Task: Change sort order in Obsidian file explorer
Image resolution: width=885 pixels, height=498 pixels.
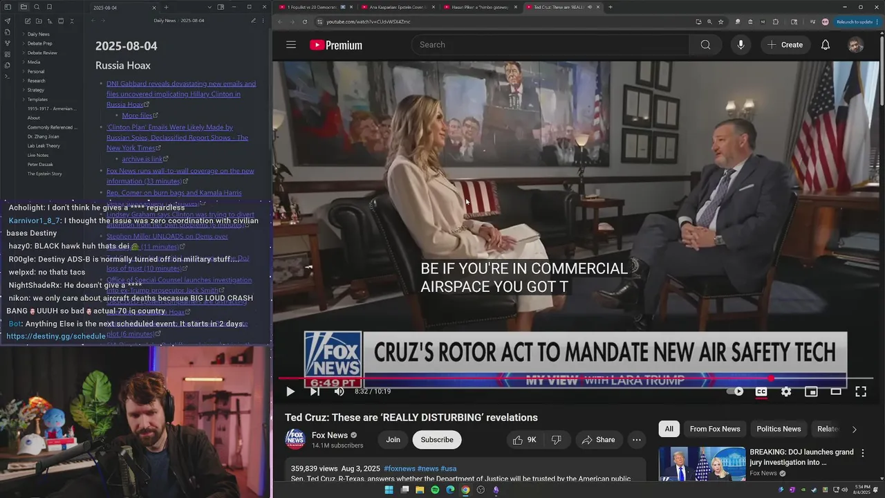Action: click(x=50, y=21)
